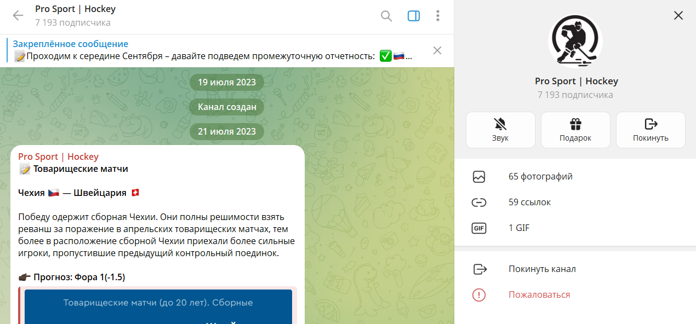Click the "19 июля 2023" date badge
Viewport: 696px width, 324px height.
227,83
